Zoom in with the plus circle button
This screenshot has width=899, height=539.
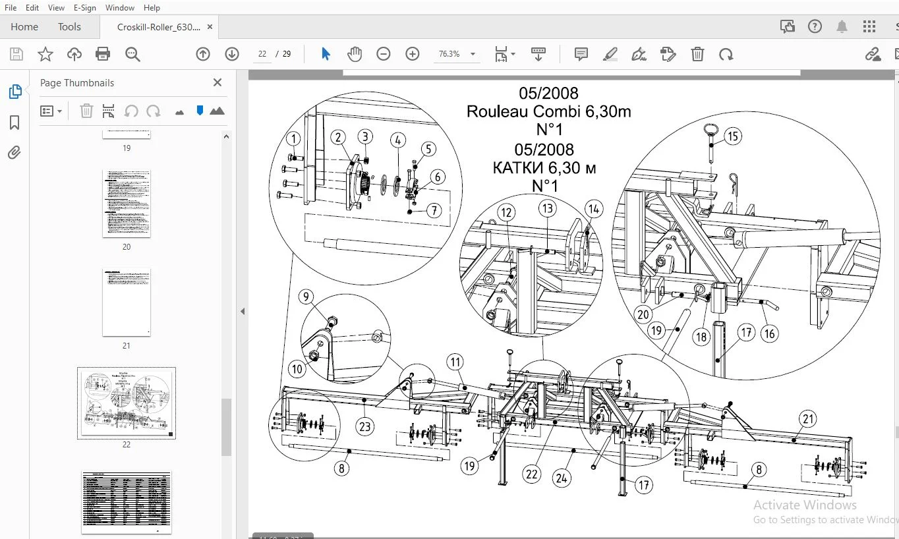(413, 54)
